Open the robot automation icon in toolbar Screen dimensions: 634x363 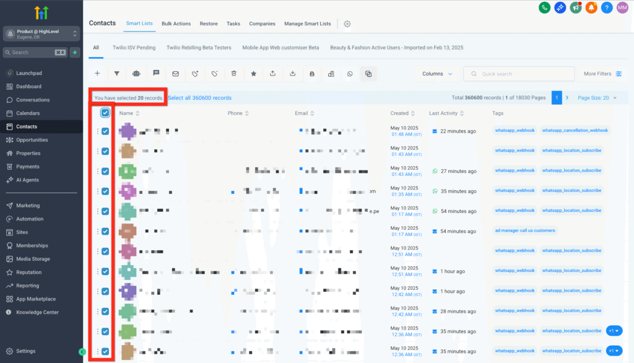click(136, 74)
